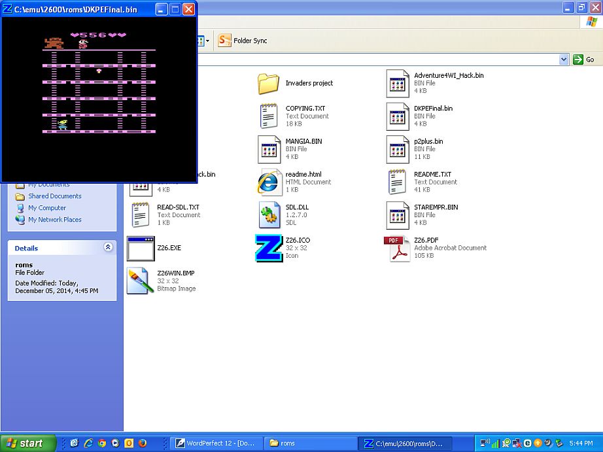
Task: Open the Invaders project folder icon
Action: (268, 84)
